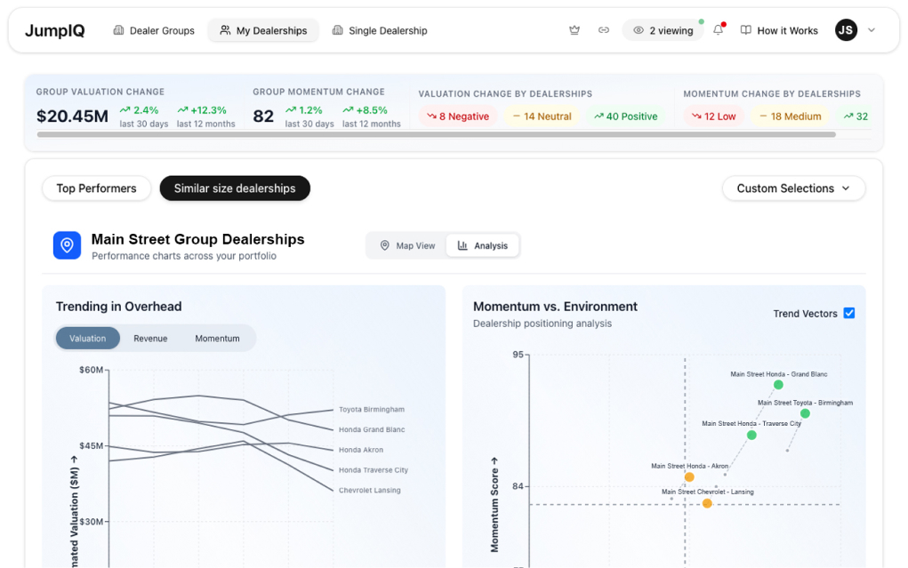Click the JS profile avatar
Image resolution: width=908 pixels, height=568 pixels.
click(846, 30)
